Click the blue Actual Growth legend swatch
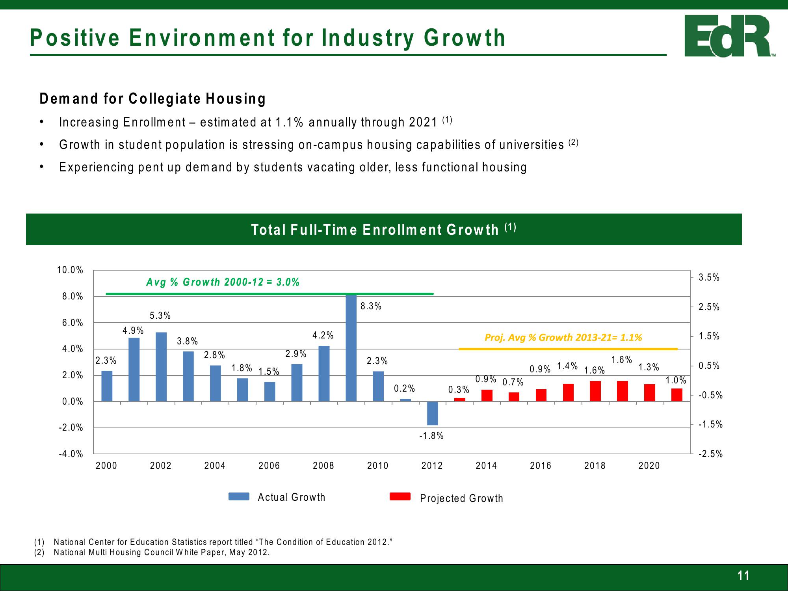Image resolution: width=788 pixels, height=591 pixels. point(239,496)
